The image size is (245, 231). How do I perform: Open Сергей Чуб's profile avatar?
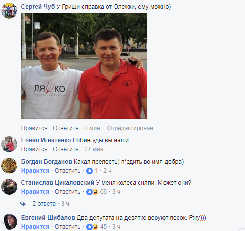(x=9, y=11)
